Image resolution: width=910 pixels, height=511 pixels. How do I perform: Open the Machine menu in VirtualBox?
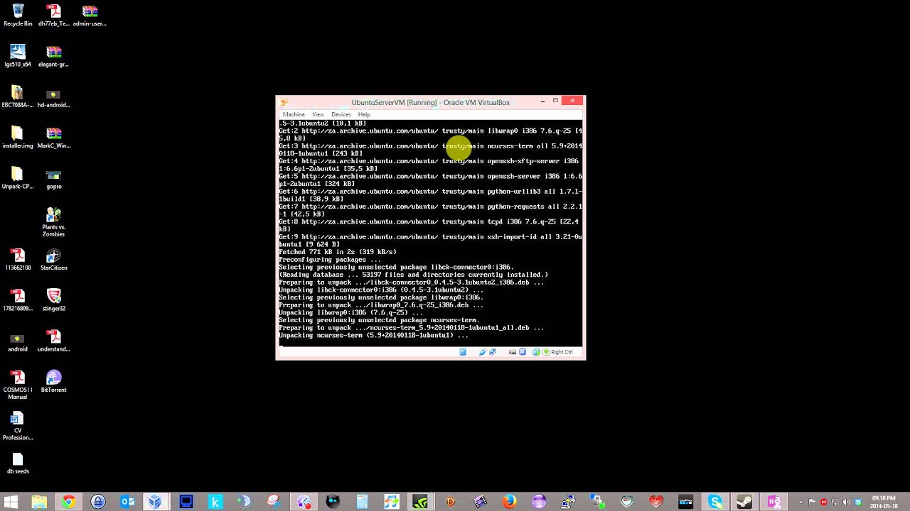294,114
